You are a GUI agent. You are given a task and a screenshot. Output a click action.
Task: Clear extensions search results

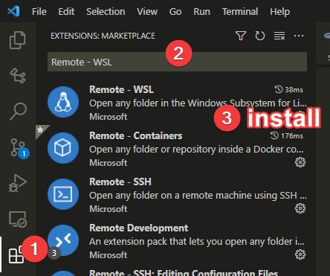pos(279,36)
